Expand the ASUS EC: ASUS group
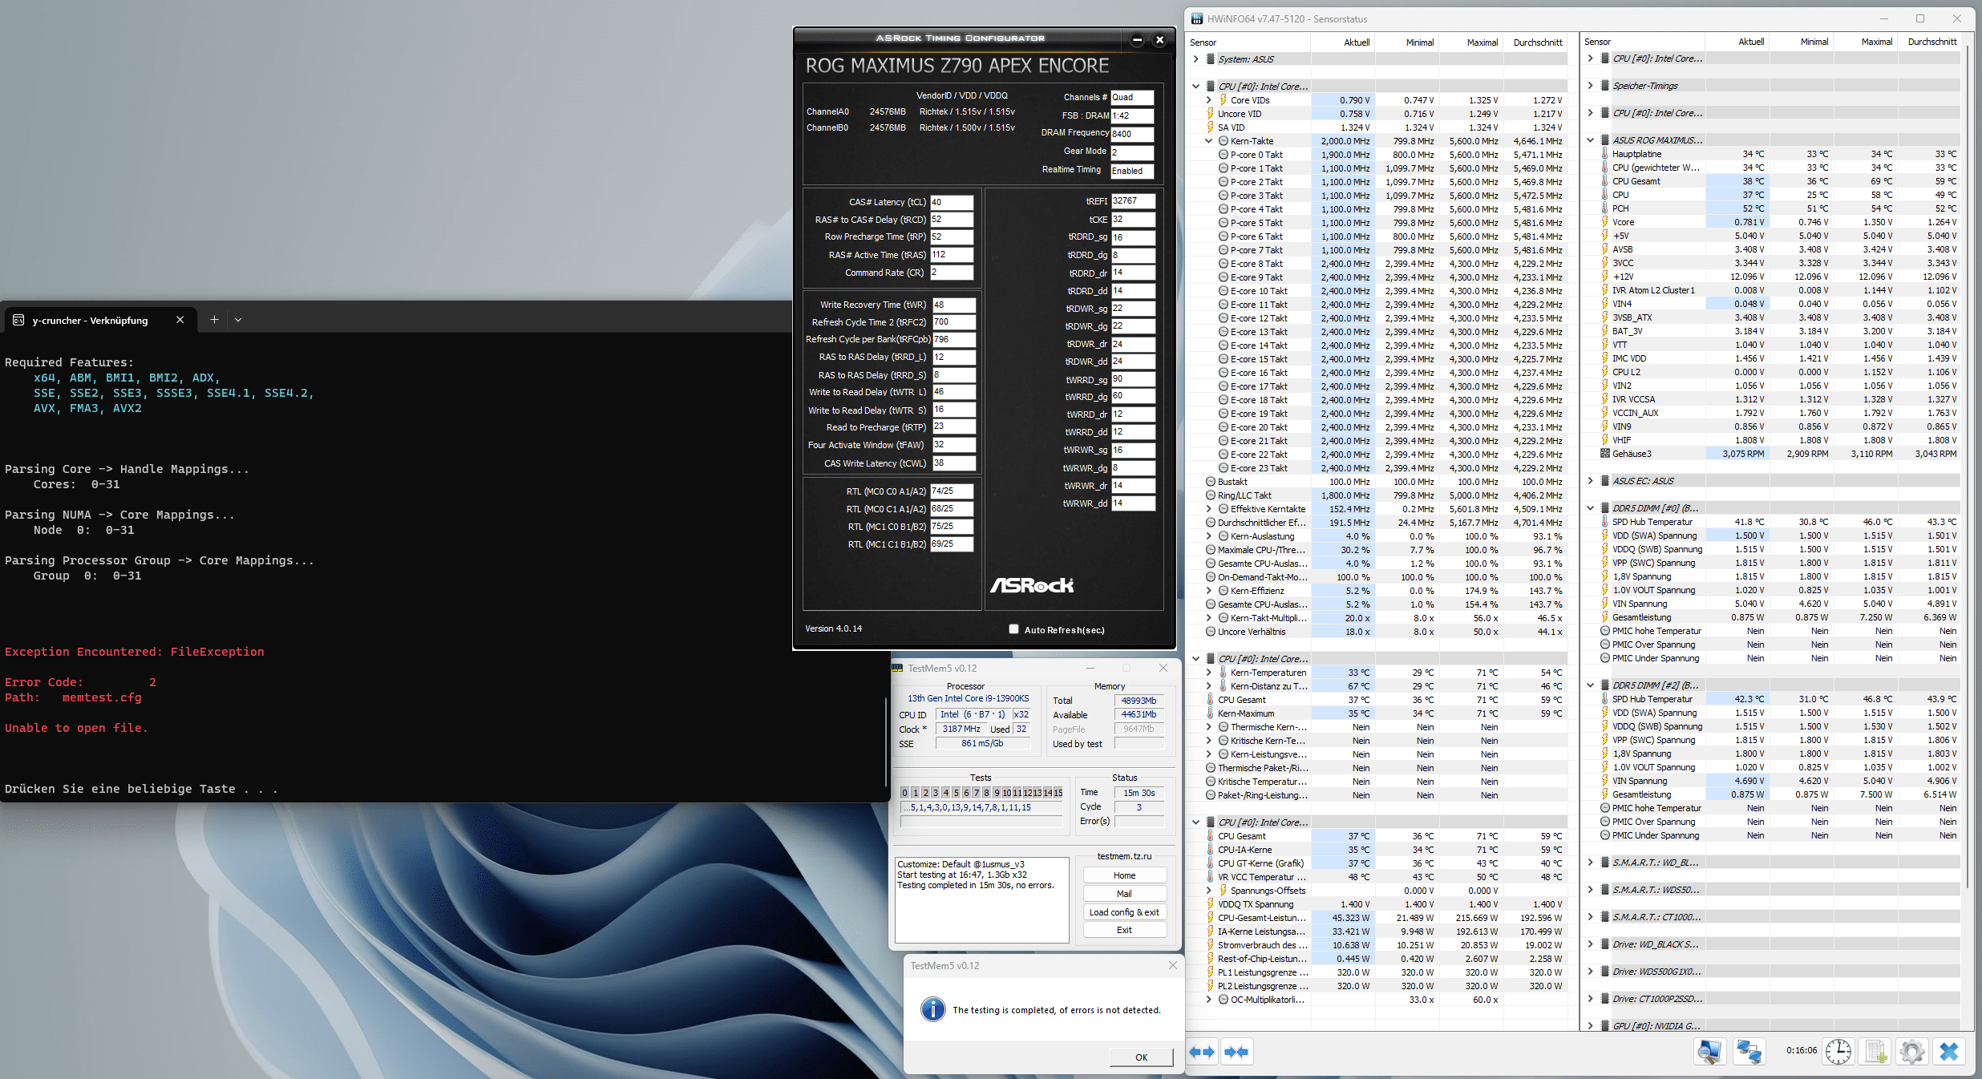Screen dimensions: 1982x1079 coord(1590,481)
